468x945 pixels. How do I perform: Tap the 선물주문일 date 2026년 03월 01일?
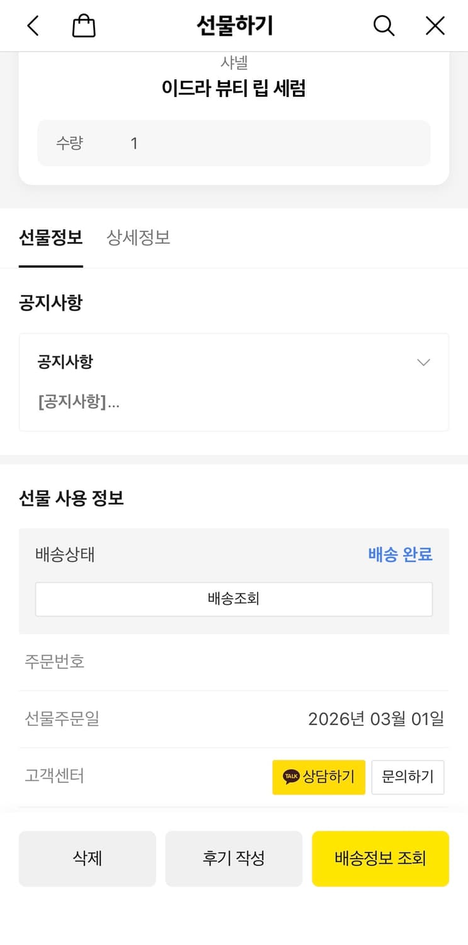tap(376, 718)
